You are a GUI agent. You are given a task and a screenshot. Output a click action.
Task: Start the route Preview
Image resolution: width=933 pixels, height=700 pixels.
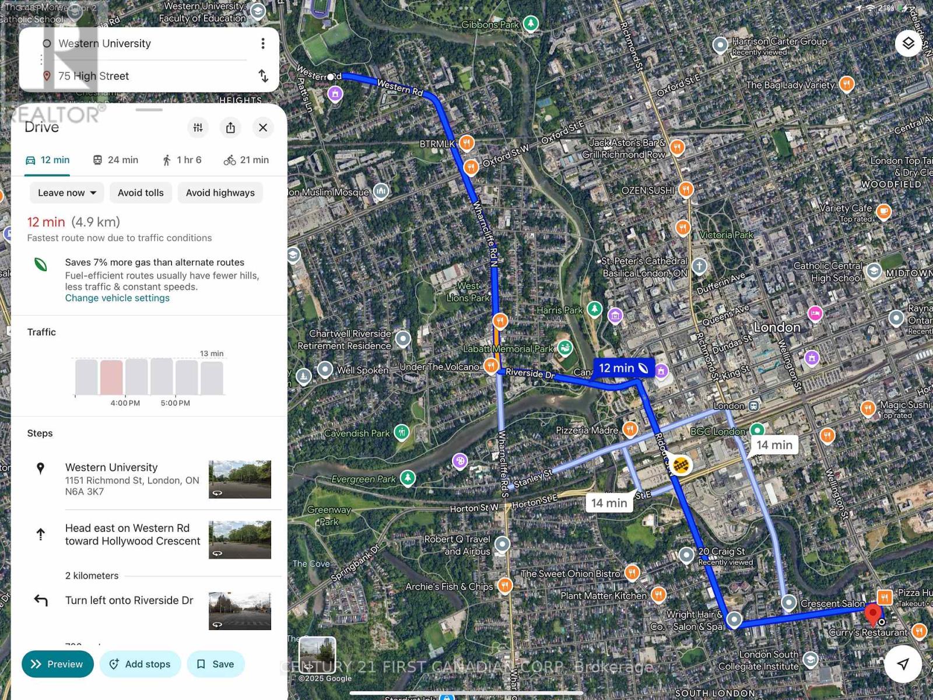[x=58, y=664]
